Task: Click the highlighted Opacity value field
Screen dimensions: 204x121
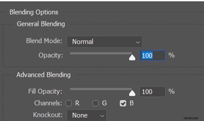Action: click(x=152, y=55)
